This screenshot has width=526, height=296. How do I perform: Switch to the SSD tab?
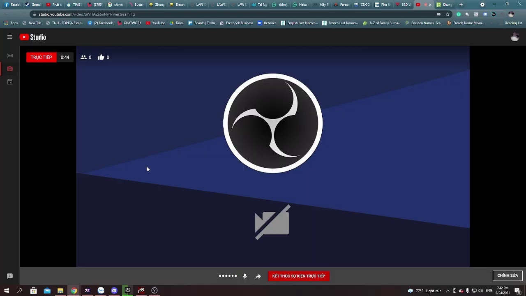(x=404, y=5)
